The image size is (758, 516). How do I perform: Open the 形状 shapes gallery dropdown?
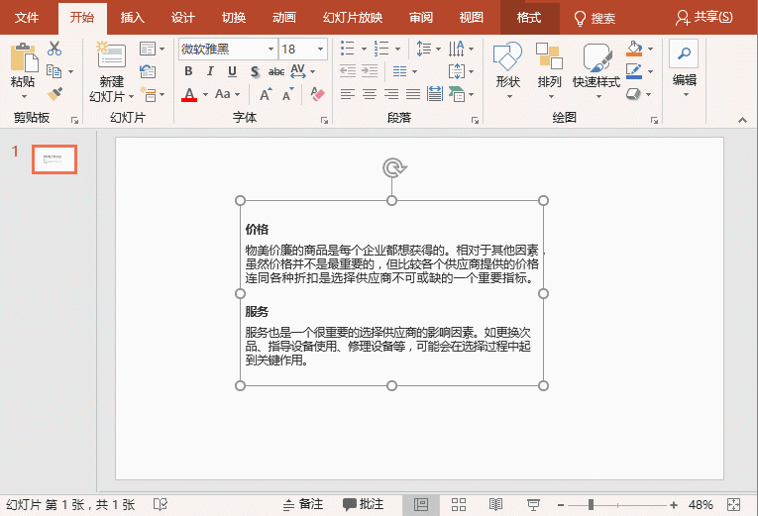click(x=507, y=69)
